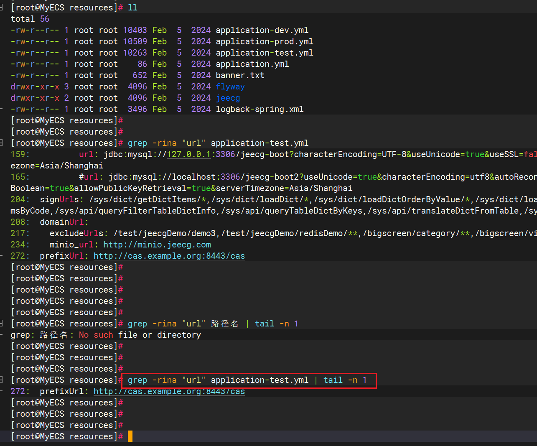The width and height of the screenshot is (537, 446).
Task: Click file size 10403
Action: (135, 30)
